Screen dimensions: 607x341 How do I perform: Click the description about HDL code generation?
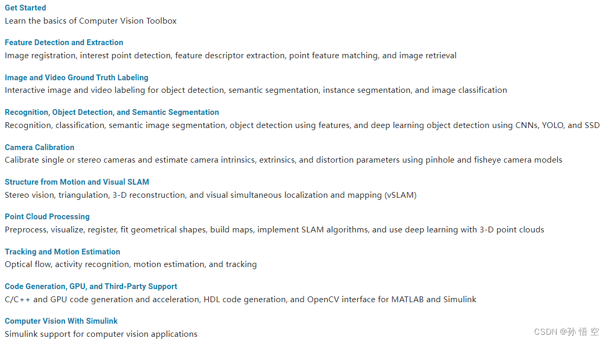tap(241, 300)
